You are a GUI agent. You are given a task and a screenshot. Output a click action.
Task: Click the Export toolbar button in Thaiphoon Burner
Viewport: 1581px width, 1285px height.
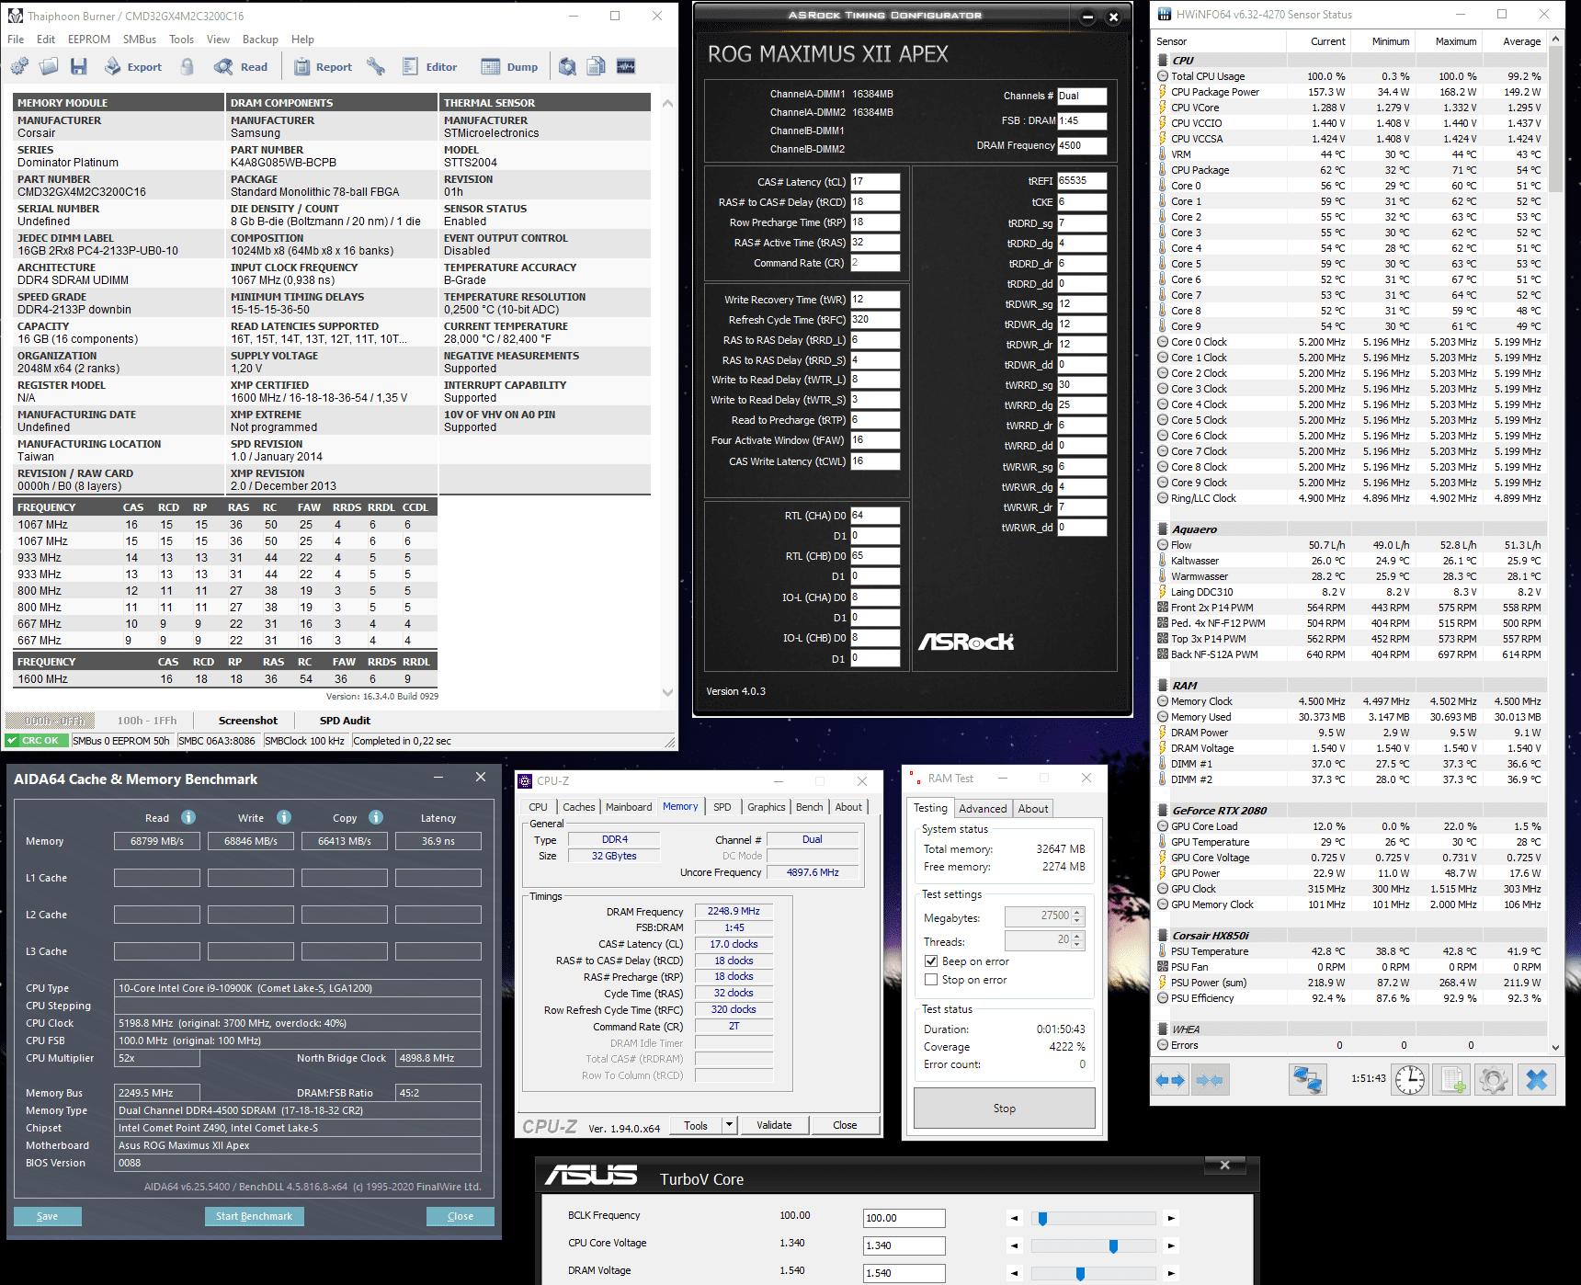coord(133,67)
